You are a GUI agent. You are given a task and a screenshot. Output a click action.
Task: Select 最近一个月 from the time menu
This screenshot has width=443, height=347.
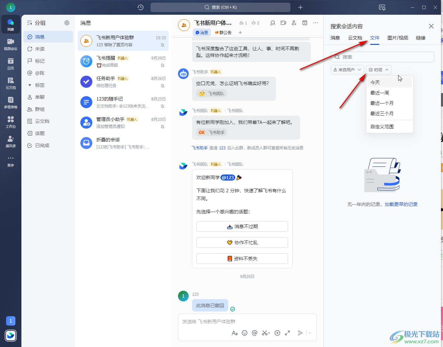390,103
